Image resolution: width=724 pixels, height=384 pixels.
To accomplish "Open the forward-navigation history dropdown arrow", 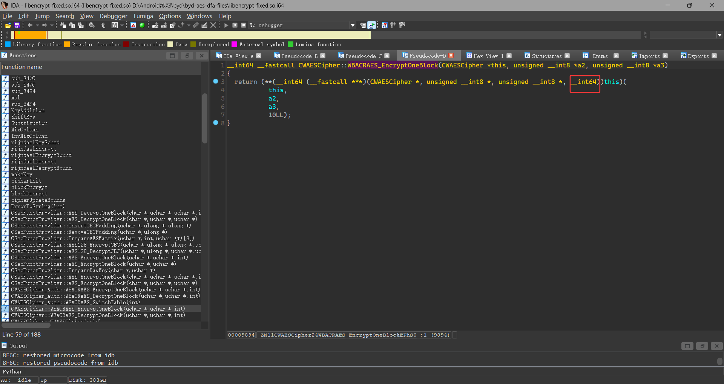I will (52, 25).
